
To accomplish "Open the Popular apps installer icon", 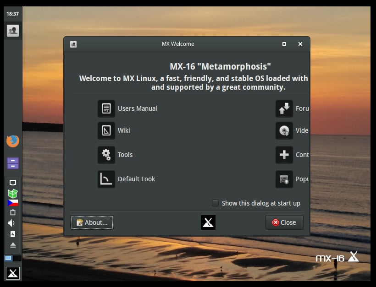I will click(x=284, y=179).
